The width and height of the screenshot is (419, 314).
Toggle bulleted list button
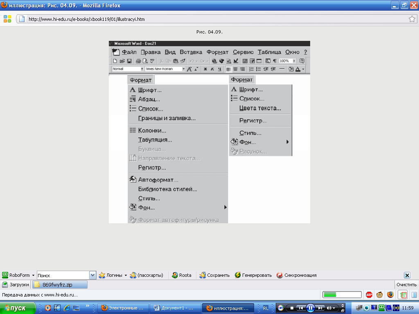click(259, 69)
